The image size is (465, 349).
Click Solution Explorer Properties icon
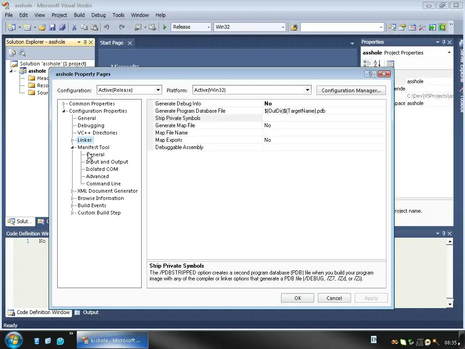pos(12,53)
